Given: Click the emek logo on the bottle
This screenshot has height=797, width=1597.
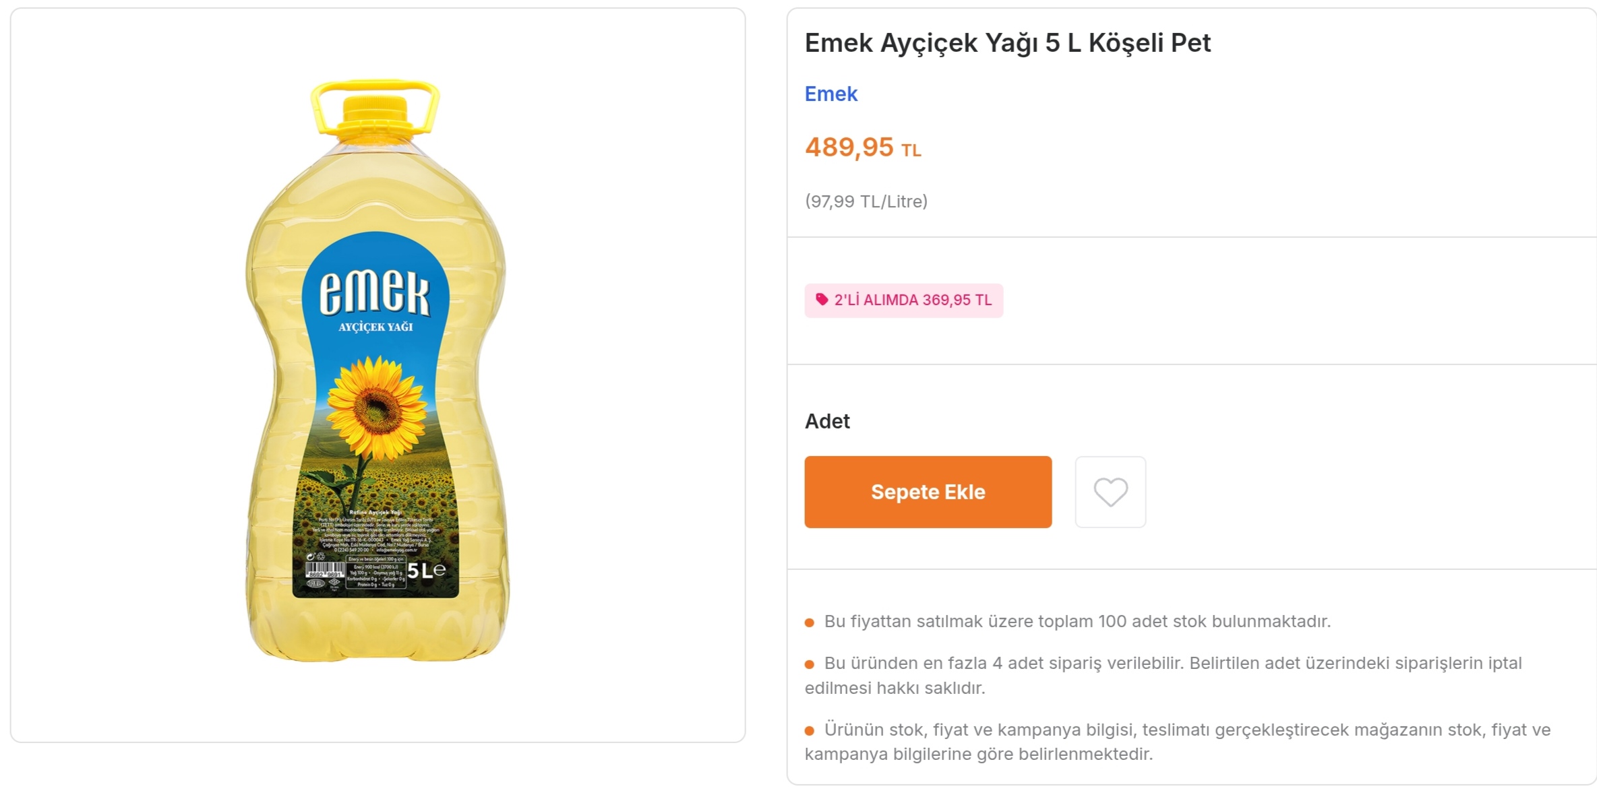Looking at the screenshot, I should (x=375, y=294).
